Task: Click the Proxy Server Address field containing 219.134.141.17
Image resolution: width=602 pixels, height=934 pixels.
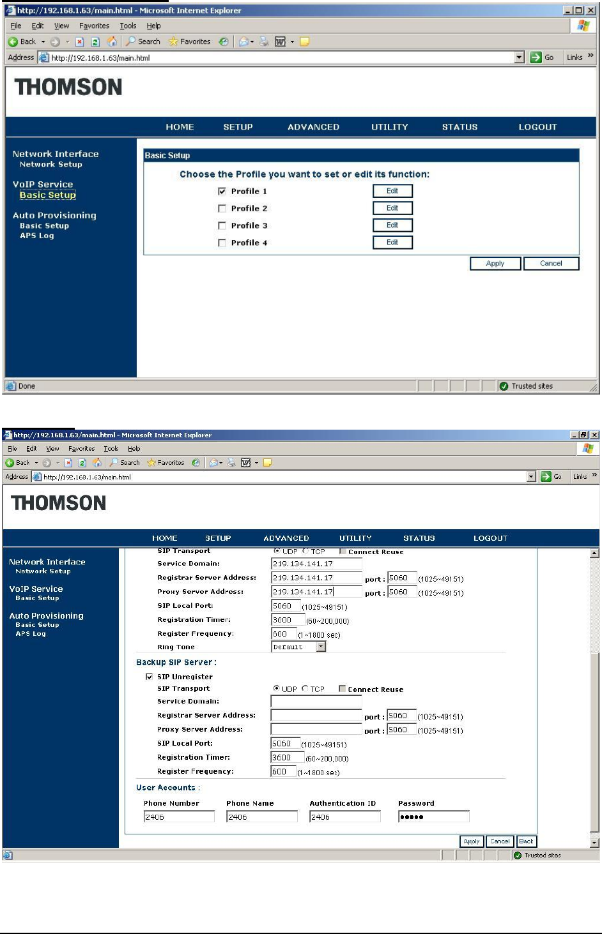Action: 316,592
